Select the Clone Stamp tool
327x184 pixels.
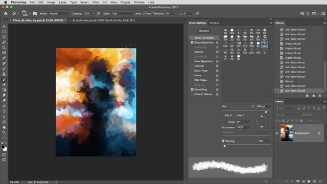pyautogui.click(x=4, y=74)
